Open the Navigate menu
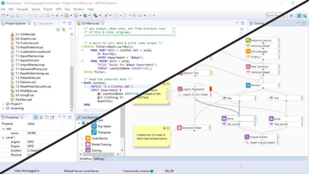 click(x=22, y=9)
